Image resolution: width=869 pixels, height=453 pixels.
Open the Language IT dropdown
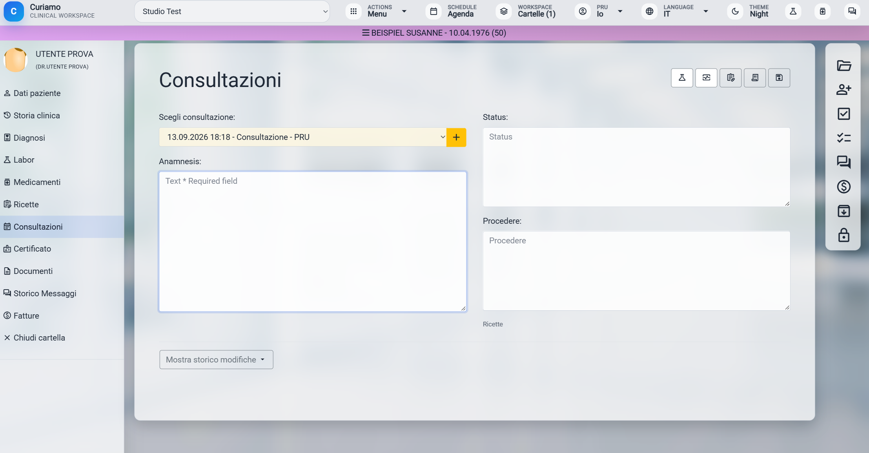(x=675, y=11)
